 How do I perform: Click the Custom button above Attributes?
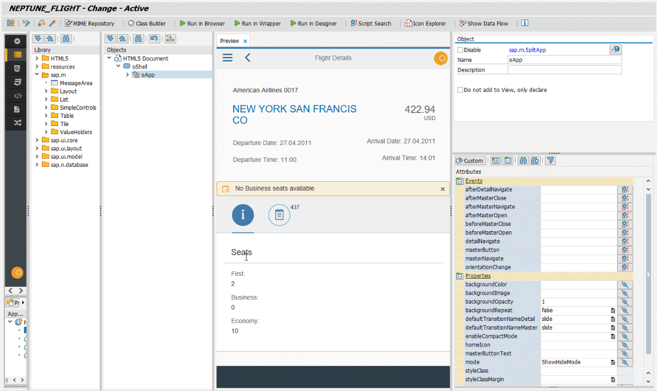click(470, 161)
